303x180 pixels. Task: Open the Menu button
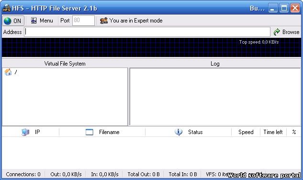tap(42, 21)
